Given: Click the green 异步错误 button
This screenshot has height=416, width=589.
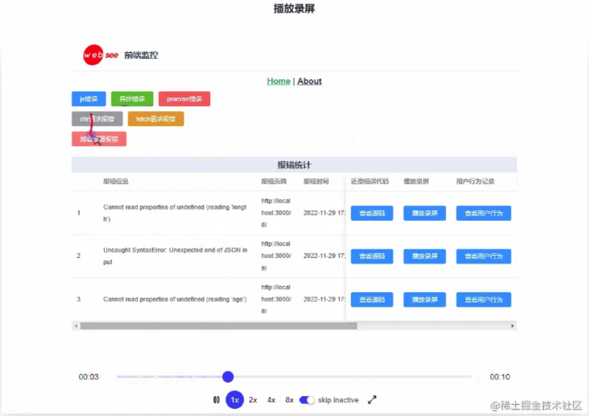Looking at the screenshot, I should click(132, 99).
